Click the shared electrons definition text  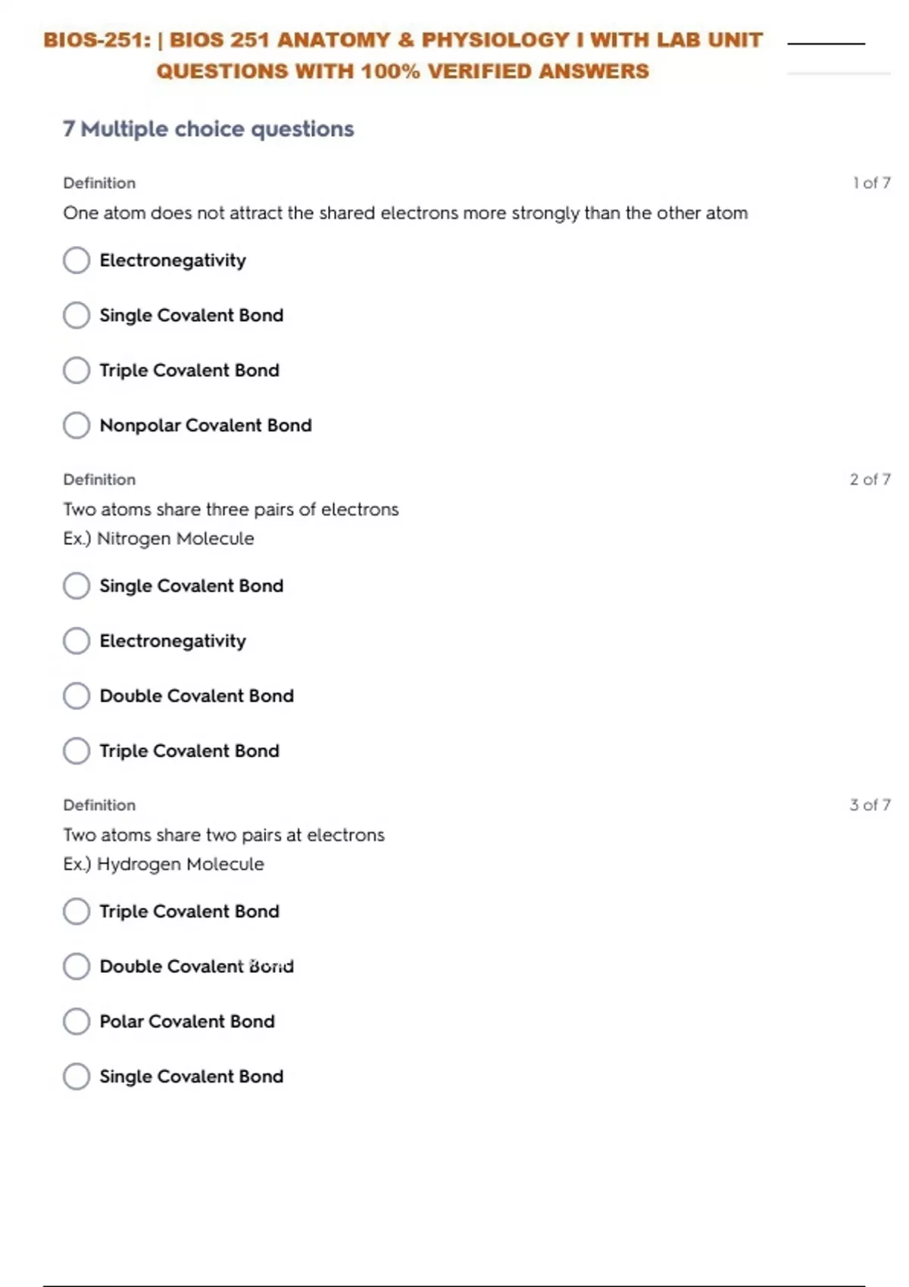click(x=405, y=213)
